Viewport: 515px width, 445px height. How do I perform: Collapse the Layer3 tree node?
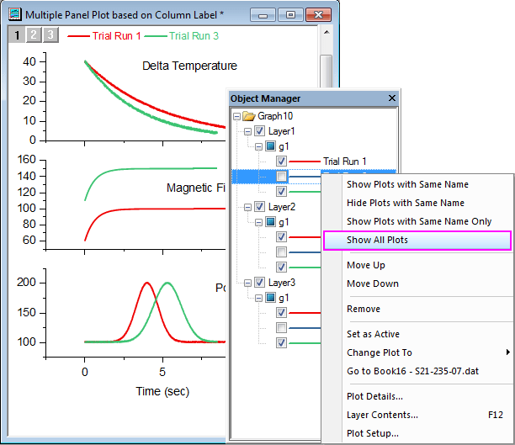(x=247, y=283)
